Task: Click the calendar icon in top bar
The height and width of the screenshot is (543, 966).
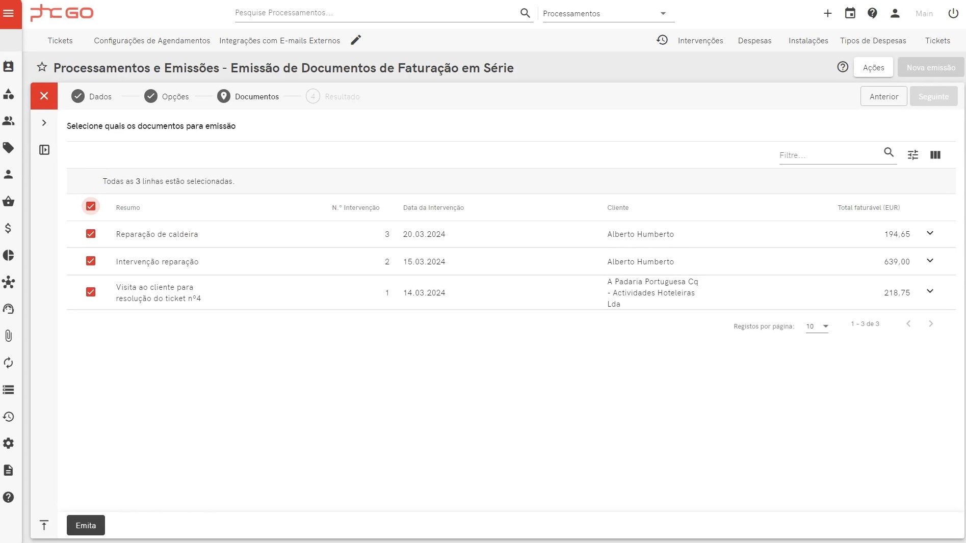Action: 850,13
